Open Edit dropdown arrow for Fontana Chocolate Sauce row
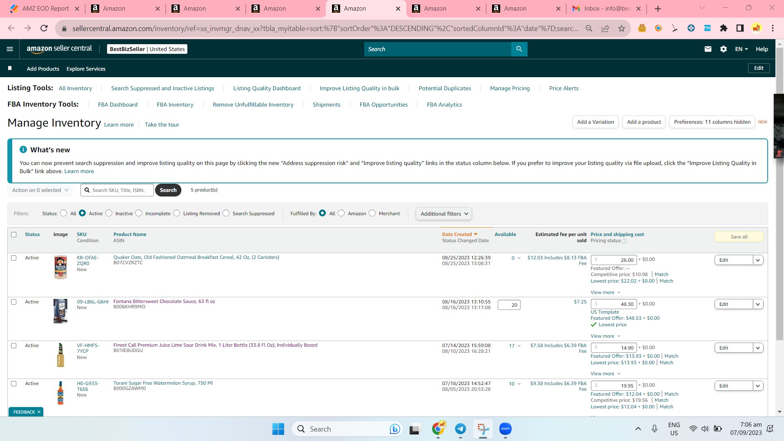 [x=758, y=304]
